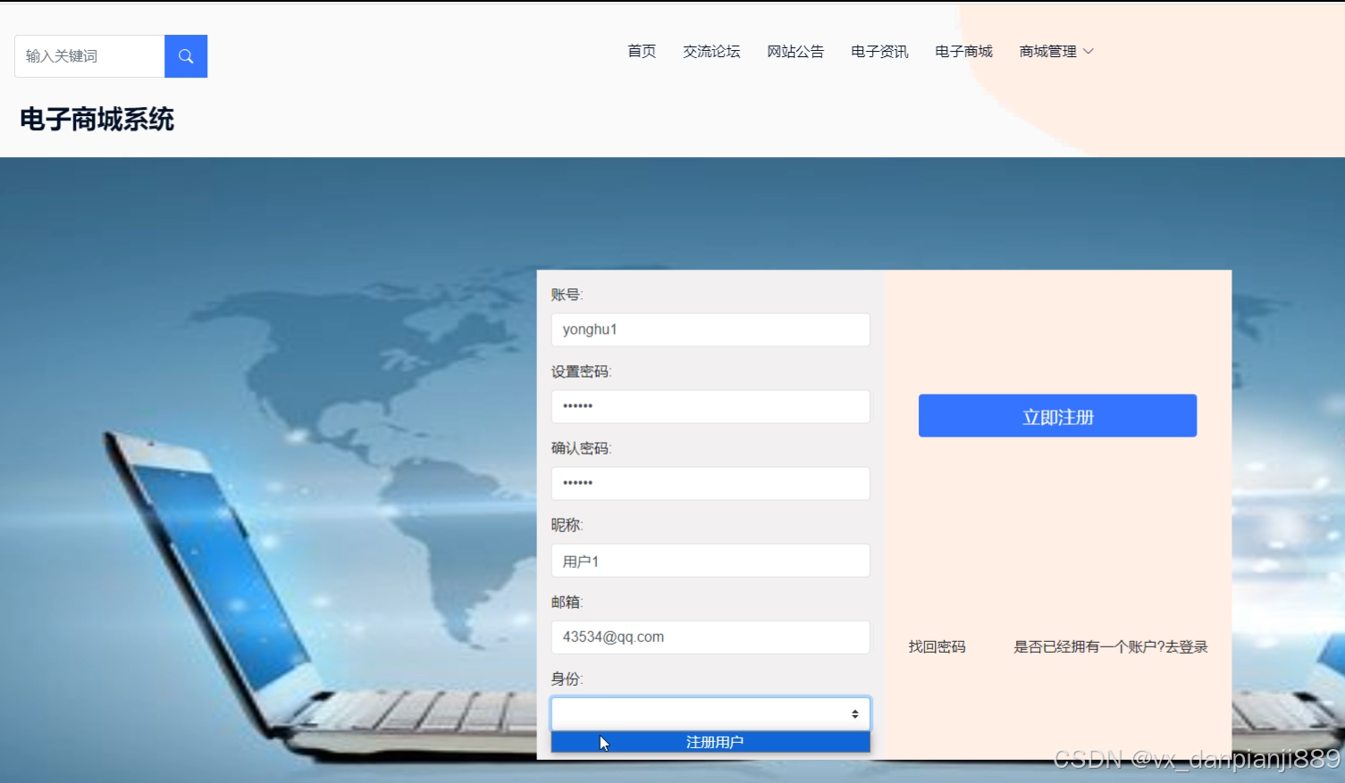Image resolution: width=1345 pixels, height=783 pixels.
Task: Open the 电子商城 mall page
Action: [963, 52]
